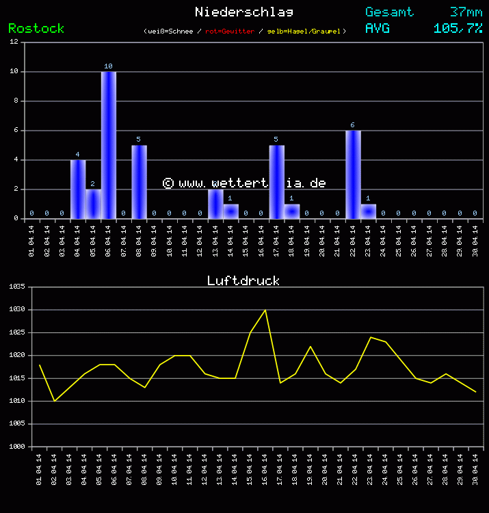This screenshot has width=489, height=513.
Task: Click the precipitation bar with value 4
Action: (78, 189)
